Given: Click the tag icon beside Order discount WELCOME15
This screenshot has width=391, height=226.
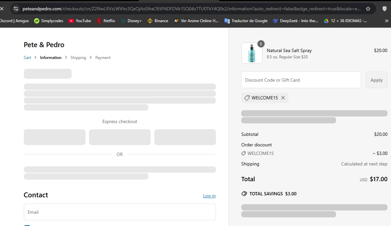Looking at the screenshot, I should tap(243, 153).
